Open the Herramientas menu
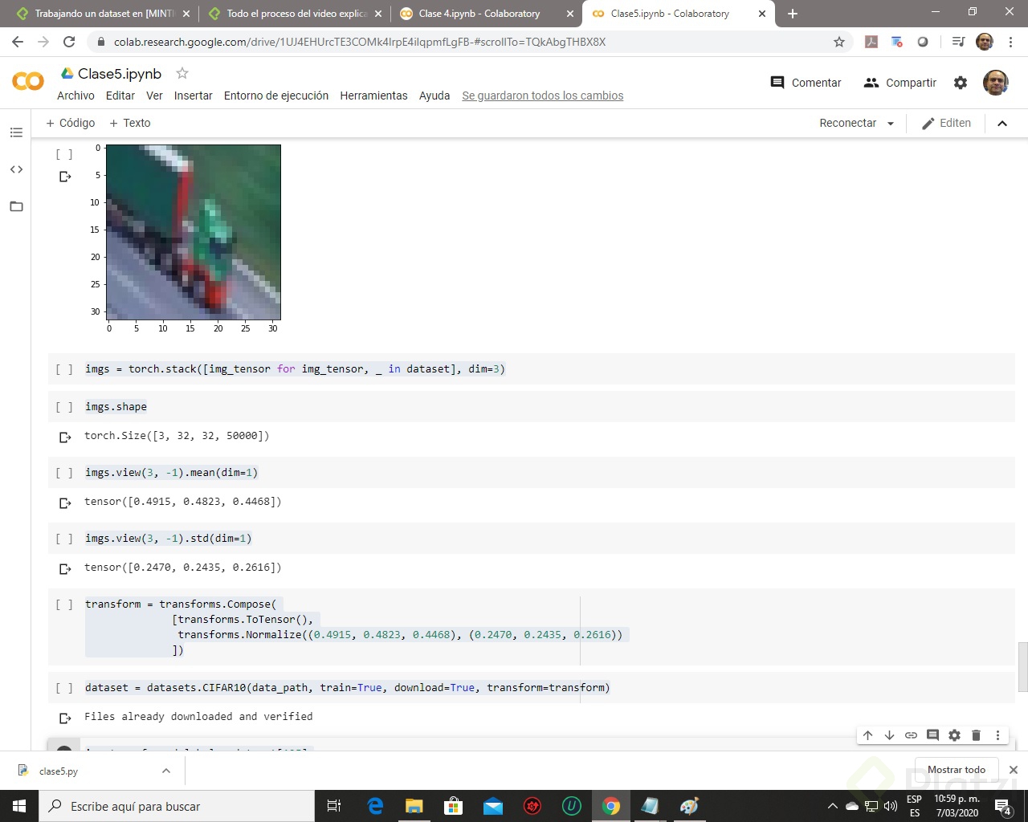This screenshot has height=822, width=1028. coord(373,96)
